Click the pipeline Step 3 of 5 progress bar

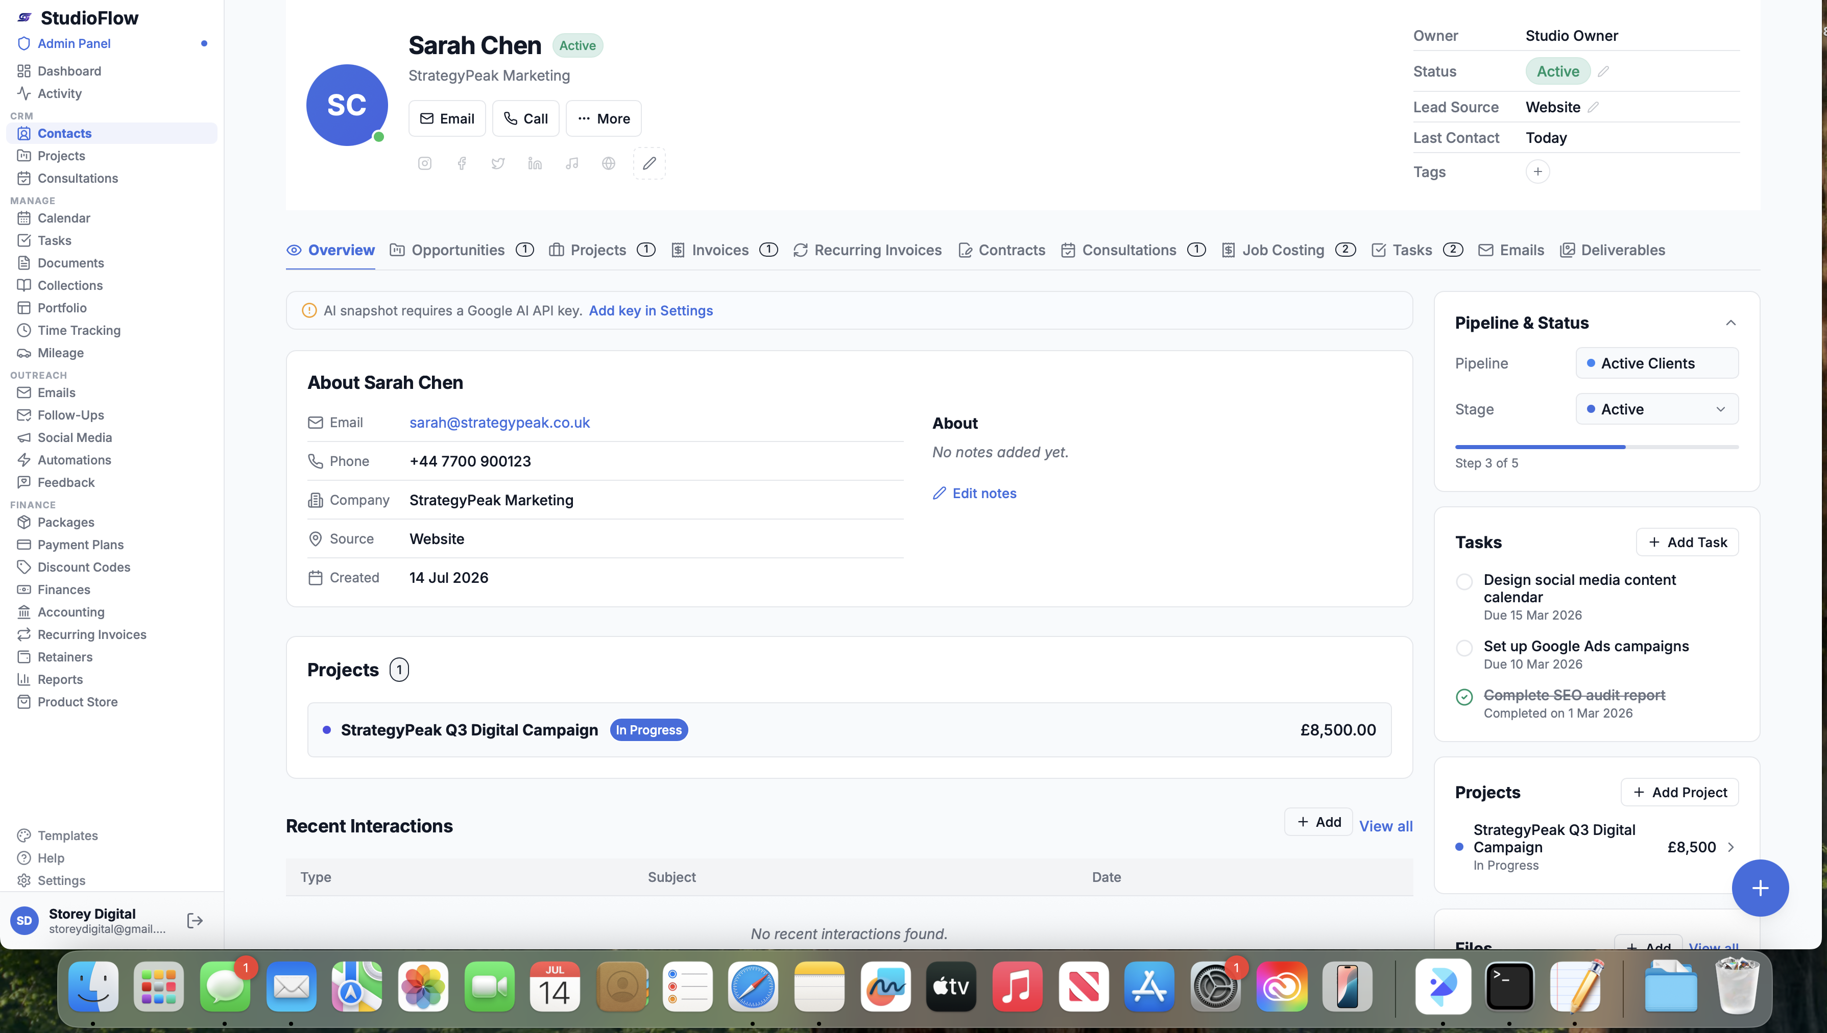pos(1596,447)
